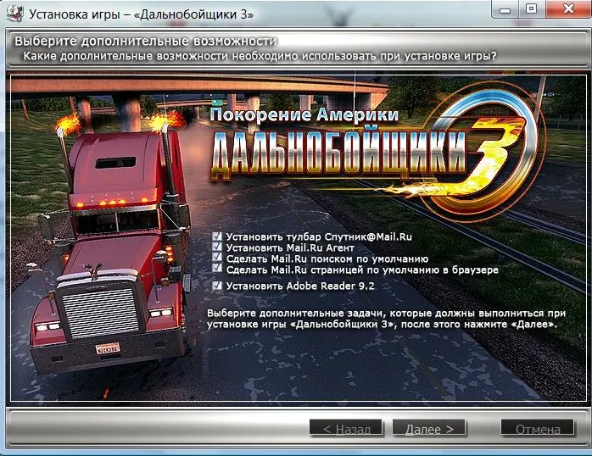Uncheck 'Установить Adobe Reader 9.2' checkbox
The image size is (592, 456).
(x=217, y=286)
